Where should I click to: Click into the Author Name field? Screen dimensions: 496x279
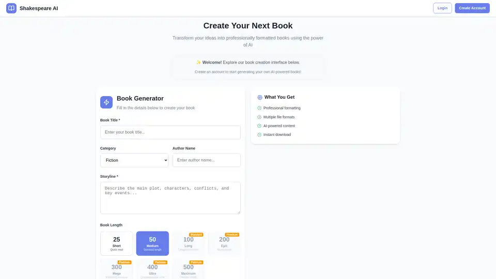206,160
